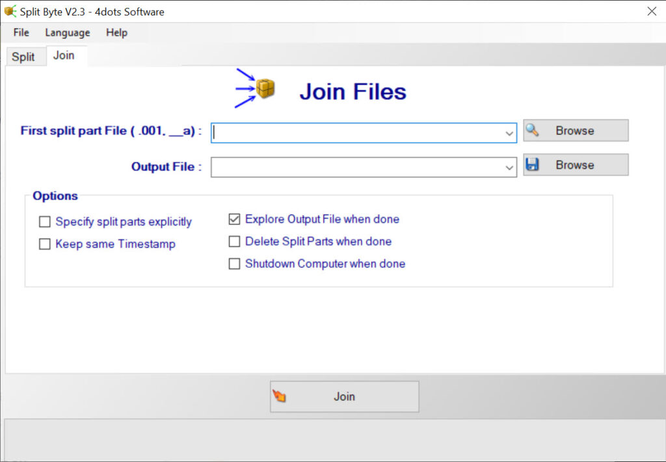This screenshot has height=462, width=666.
Task: Expand the Output File dropdown arrow
Action: point(509,168)
